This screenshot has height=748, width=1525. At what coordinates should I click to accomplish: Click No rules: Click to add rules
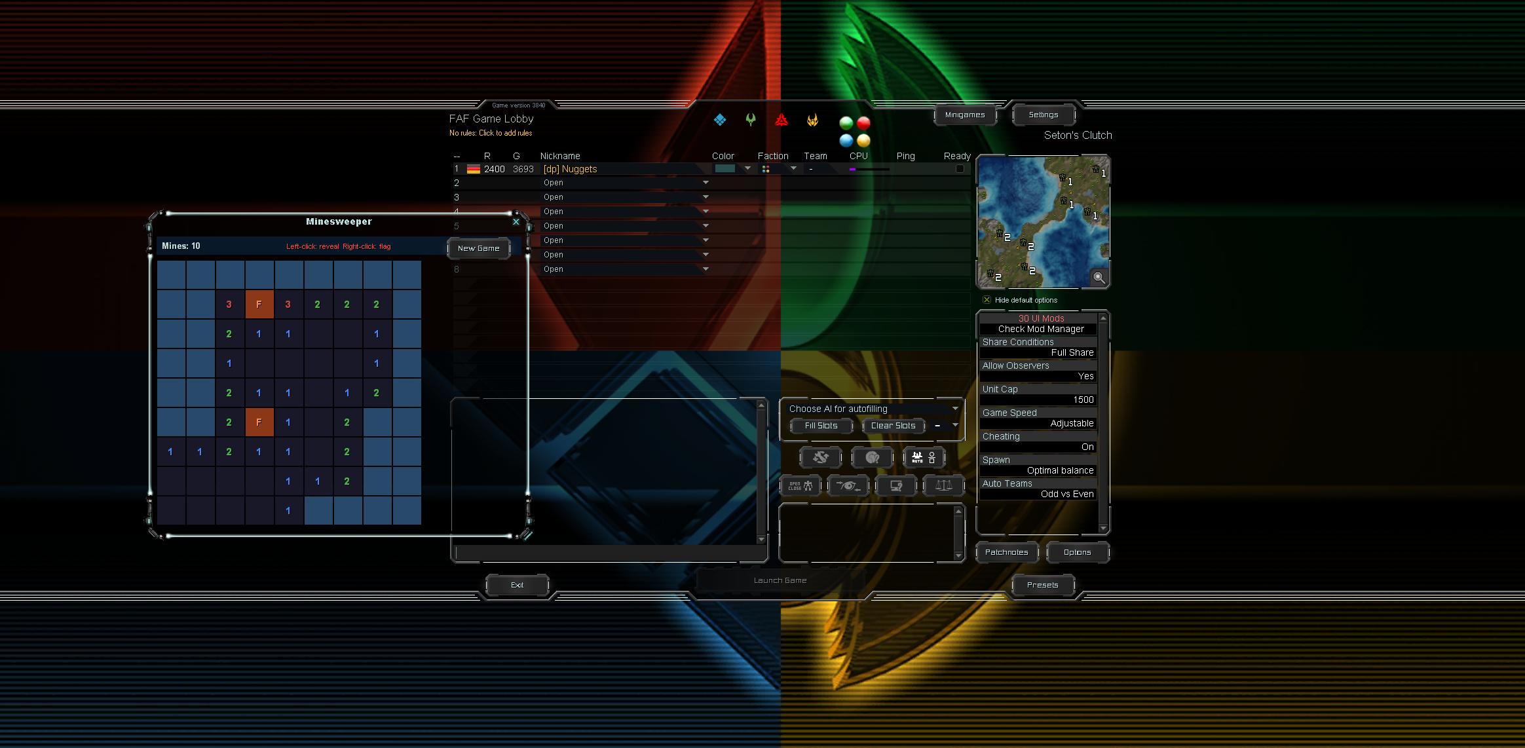tap(491, 133)
